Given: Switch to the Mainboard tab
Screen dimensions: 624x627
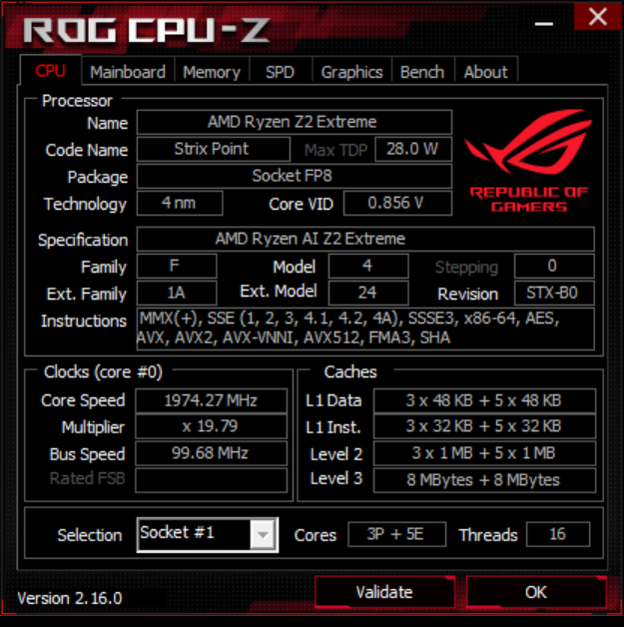Looking at the screenshot, I should (128, 72).
